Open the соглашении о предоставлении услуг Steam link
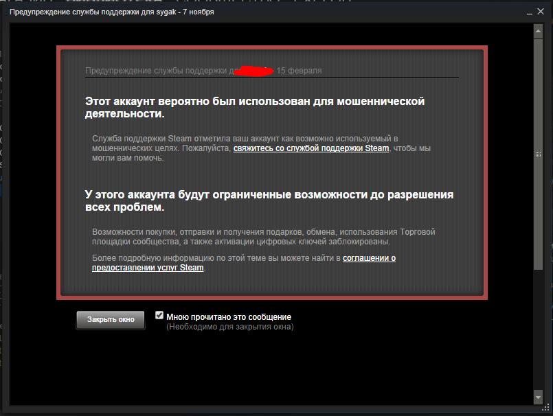553x416 pixels. tap(244, 263)
